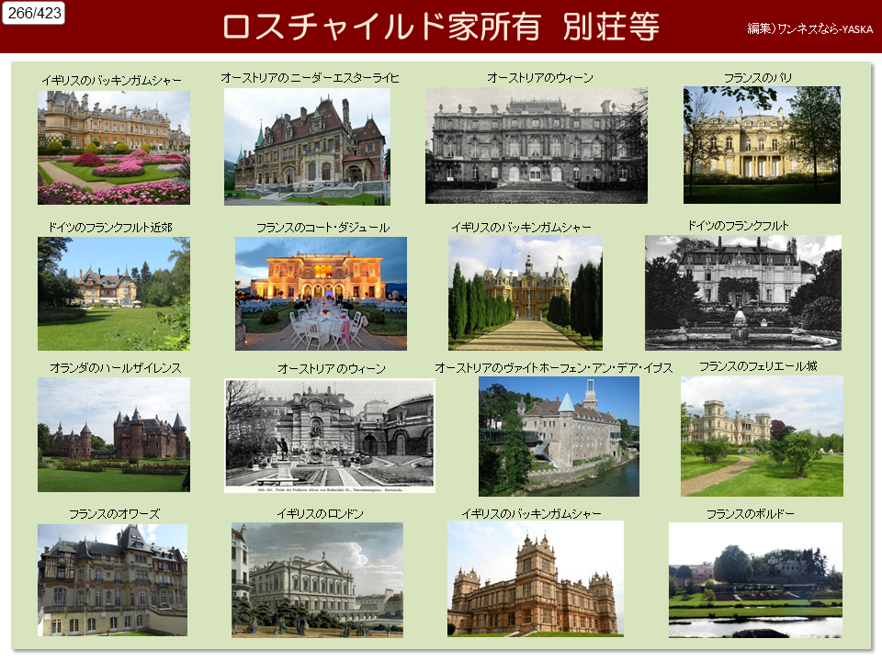
Task: Open the フランスのフェリエール城 photo
Action: coord(761,435)
